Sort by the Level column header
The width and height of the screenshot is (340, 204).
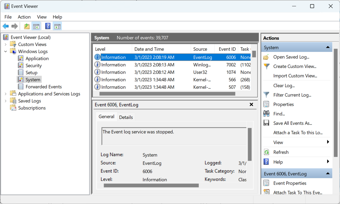tap(113, 49)
